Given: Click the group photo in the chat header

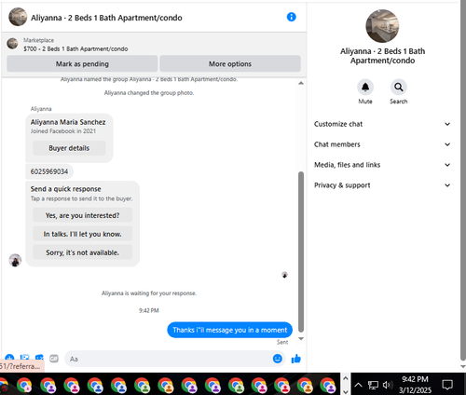Looking at the screenshot, I should click(x=18, y=17).
